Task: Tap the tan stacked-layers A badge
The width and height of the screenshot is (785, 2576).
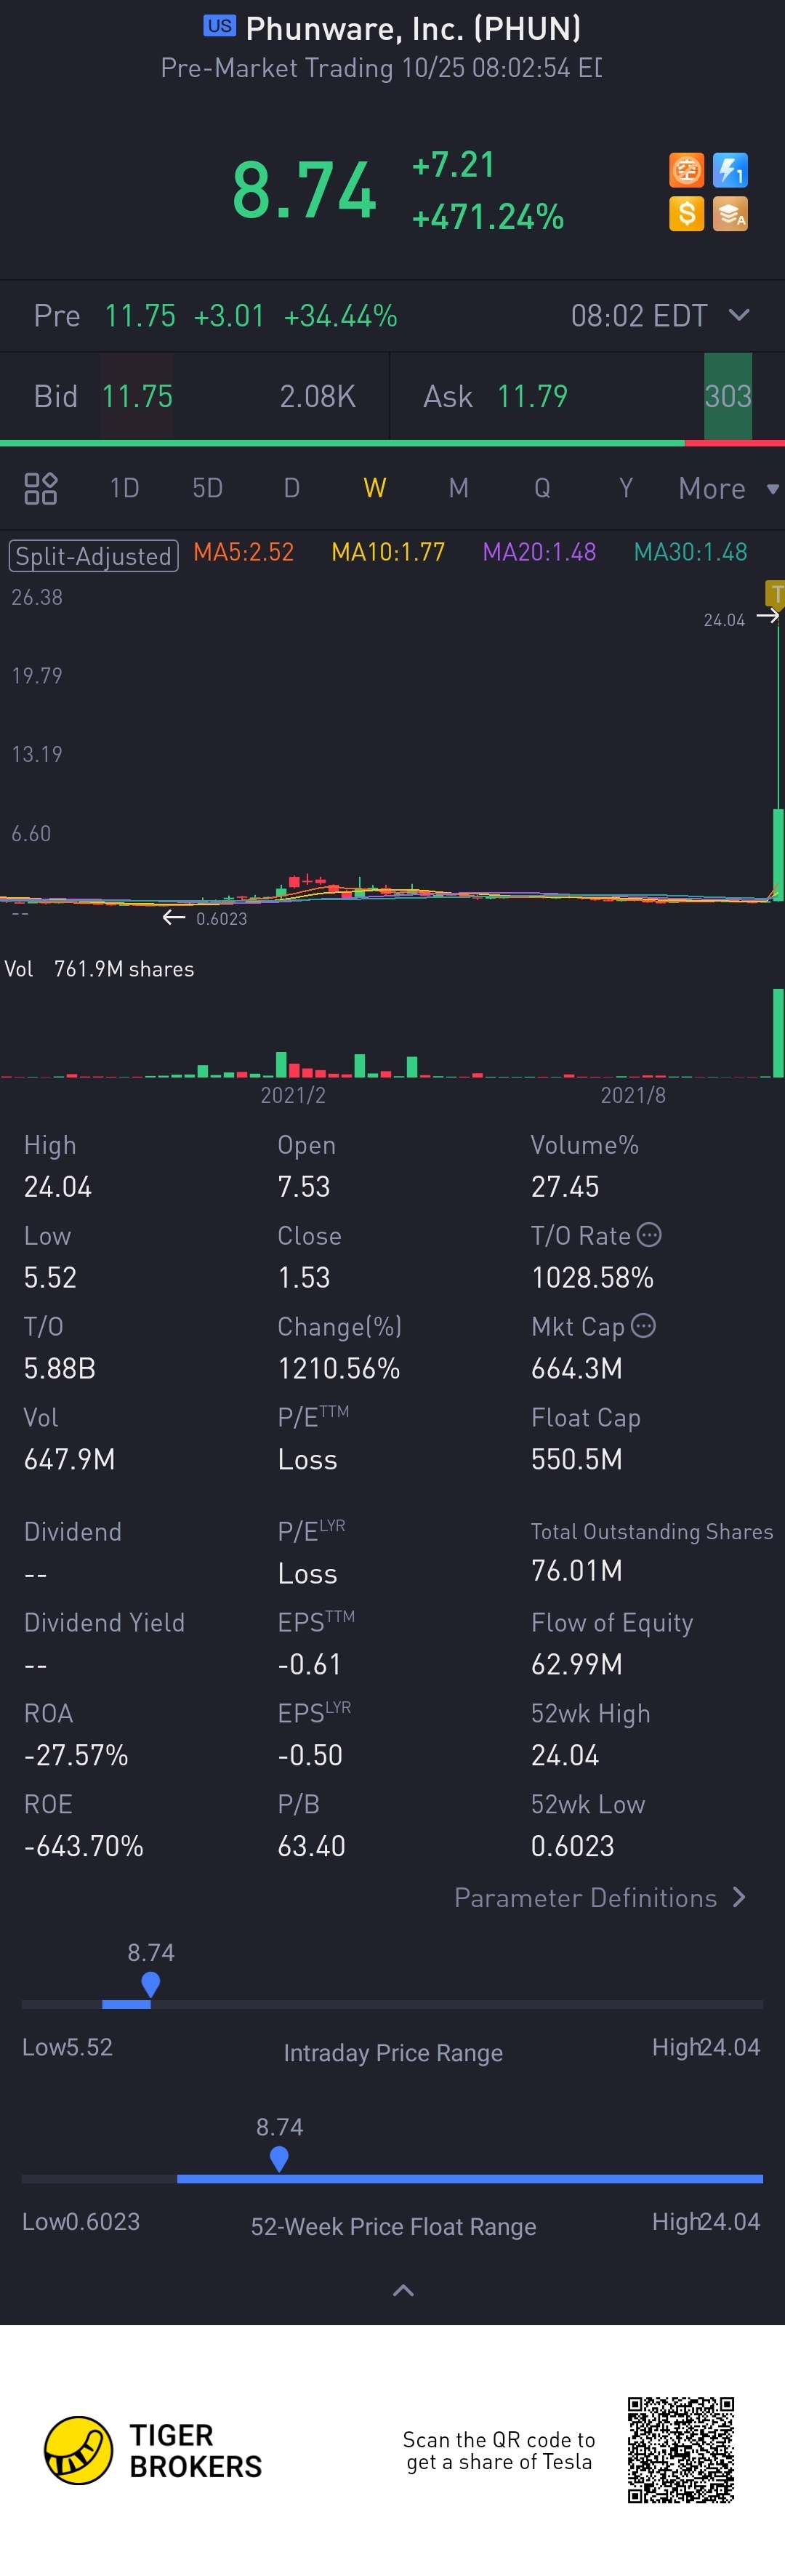Action: [x=730, y=213]
